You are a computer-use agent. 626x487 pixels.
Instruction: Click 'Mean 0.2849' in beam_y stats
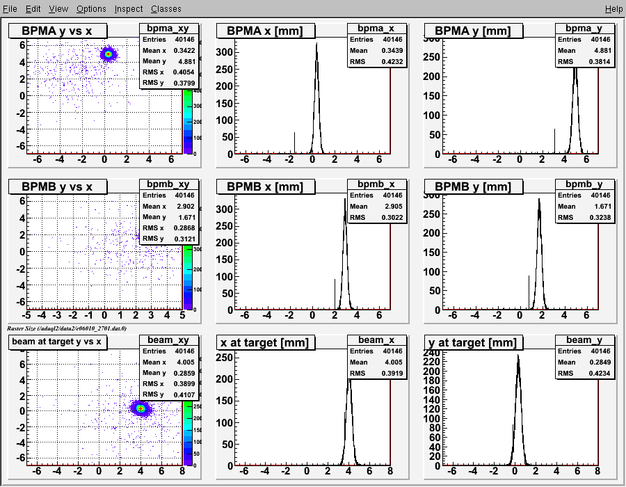coord(584,362)
